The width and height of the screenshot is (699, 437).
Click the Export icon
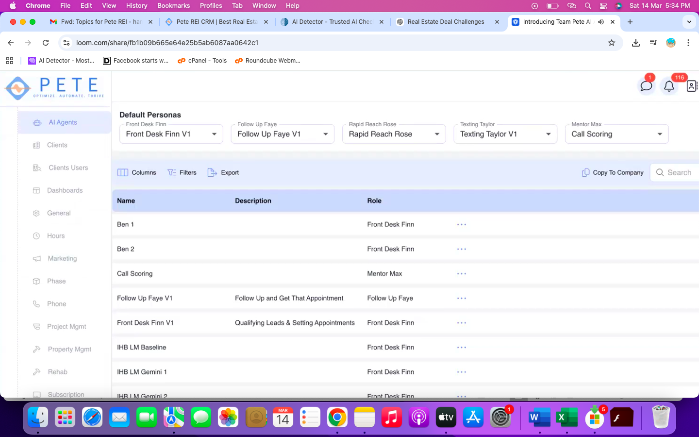coord(212,172)
